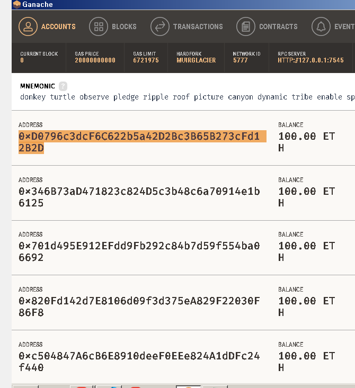Image resolution: width=355 pixels, height=388 pixels.
Task: Click the Ganache logo in title bar
Action: [x=16, y=4]
